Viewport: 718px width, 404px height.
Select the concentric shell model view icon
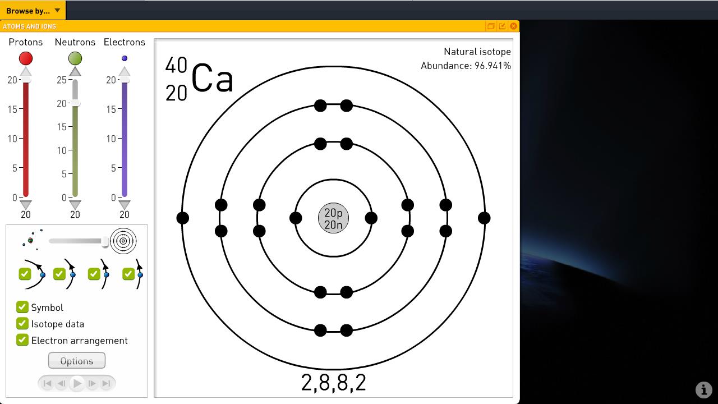123,241
